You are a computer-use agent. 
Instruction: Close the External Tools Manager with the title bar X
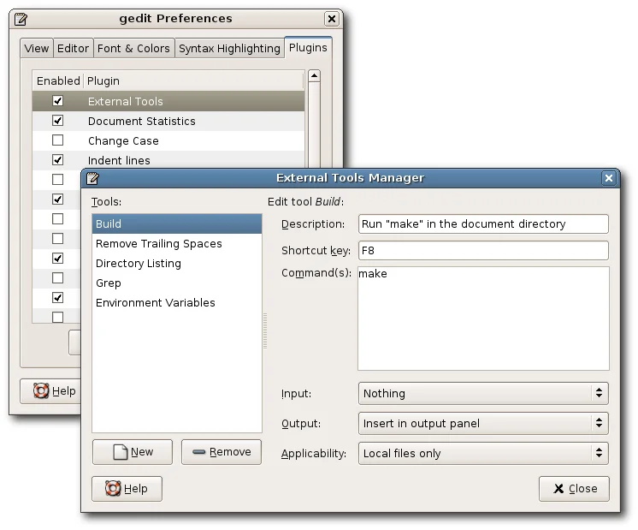[609, 178]
